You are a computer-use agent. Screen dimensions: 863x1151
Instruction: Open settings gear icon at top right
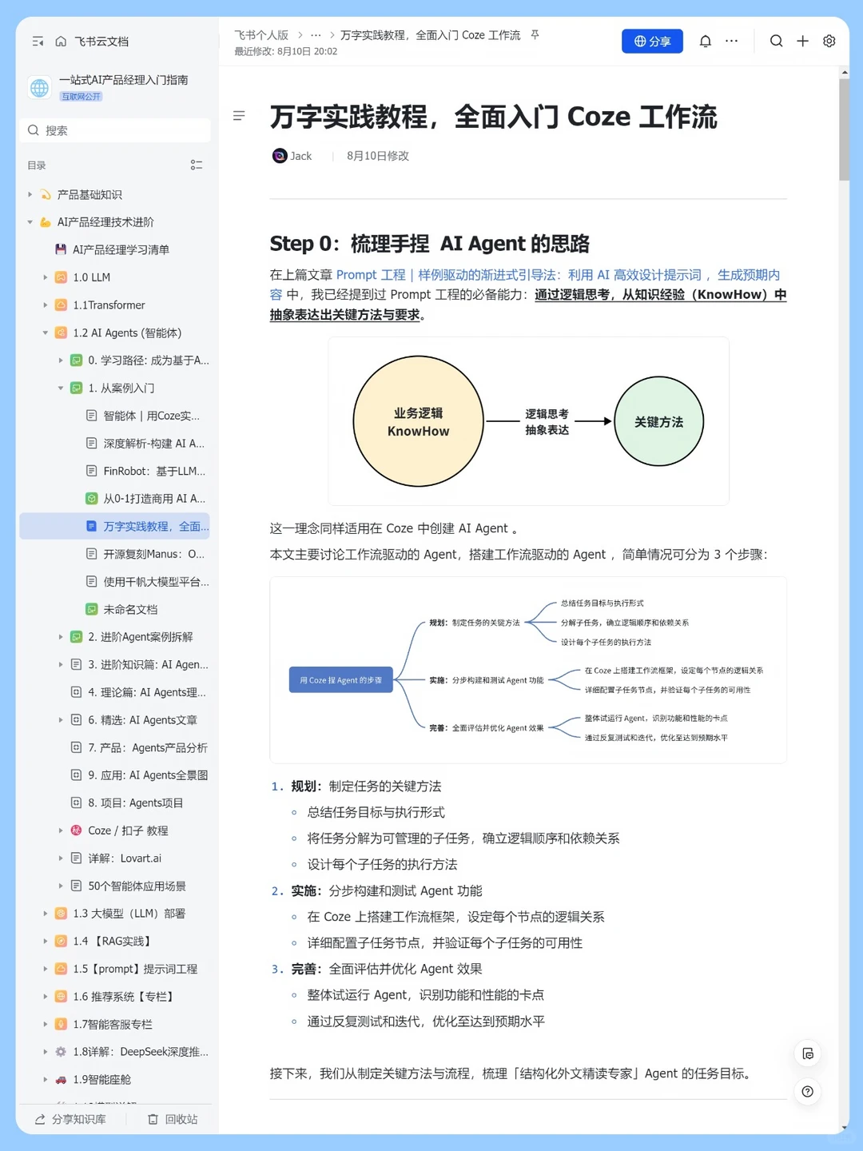click(x=829, y=41)
